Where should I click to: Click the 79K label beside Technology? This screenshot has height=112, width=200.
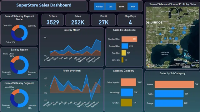(x=136, y=92)
